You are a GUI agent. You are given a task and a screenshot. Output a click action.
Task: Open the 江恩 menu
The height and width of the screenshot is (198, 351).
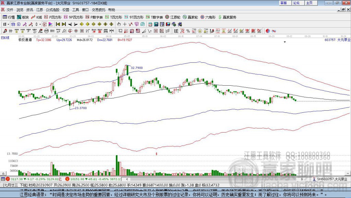[39, 10]
